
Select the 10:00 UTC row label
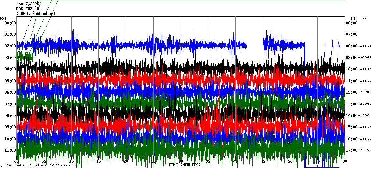point(352,69)
